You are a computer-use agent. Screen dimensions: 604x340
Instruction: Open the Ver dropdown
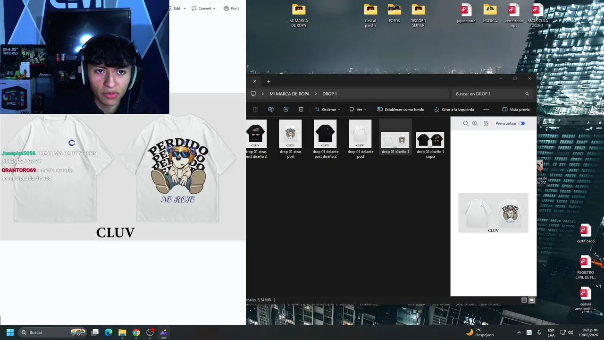point(358,109)
